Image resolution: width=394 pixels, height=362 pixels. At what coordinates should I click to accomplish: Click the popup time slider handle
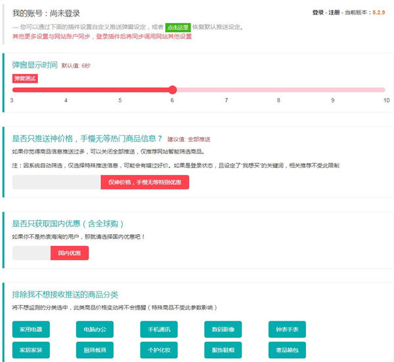[x=173, y=90]
